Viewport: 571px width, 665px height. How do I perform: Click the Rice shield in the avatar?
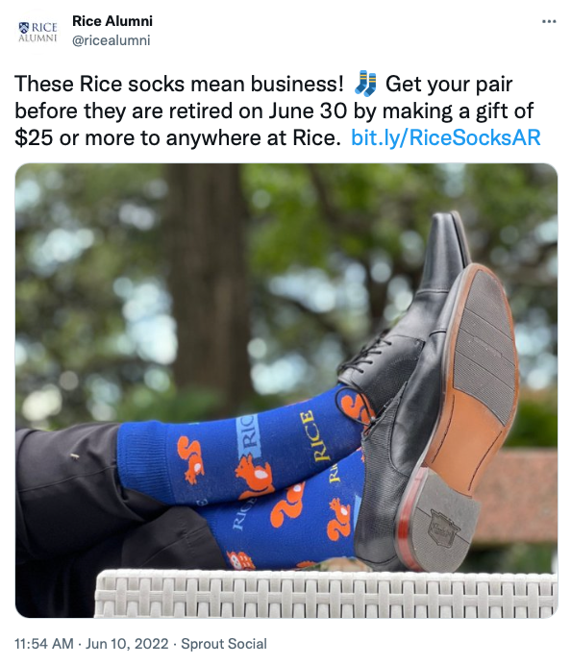pos(24,28)
